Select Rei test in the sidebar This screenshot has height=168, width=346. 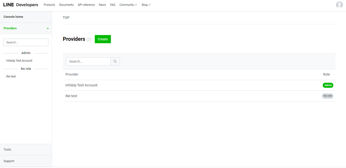point(11,77)
